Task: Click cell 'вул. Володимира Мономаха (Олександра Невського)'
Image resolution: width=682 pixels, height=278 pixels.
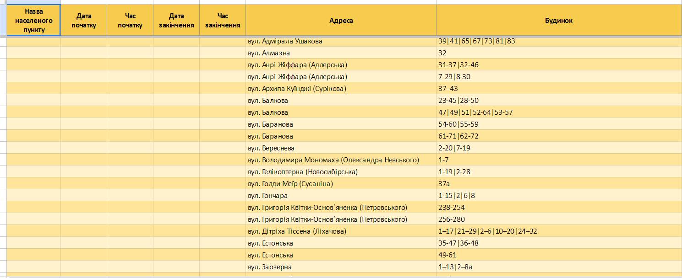Action: pos(341,160)
